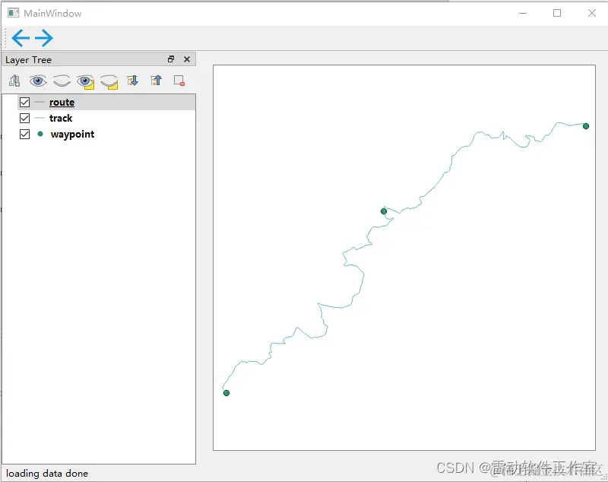Hide selected layers with closed-eye yellow-note icon
608x482 pixels.
pos(109,81)
